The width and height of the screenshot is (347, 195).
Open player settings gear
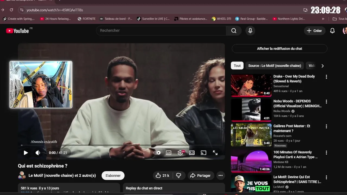[x=180, y=153]
